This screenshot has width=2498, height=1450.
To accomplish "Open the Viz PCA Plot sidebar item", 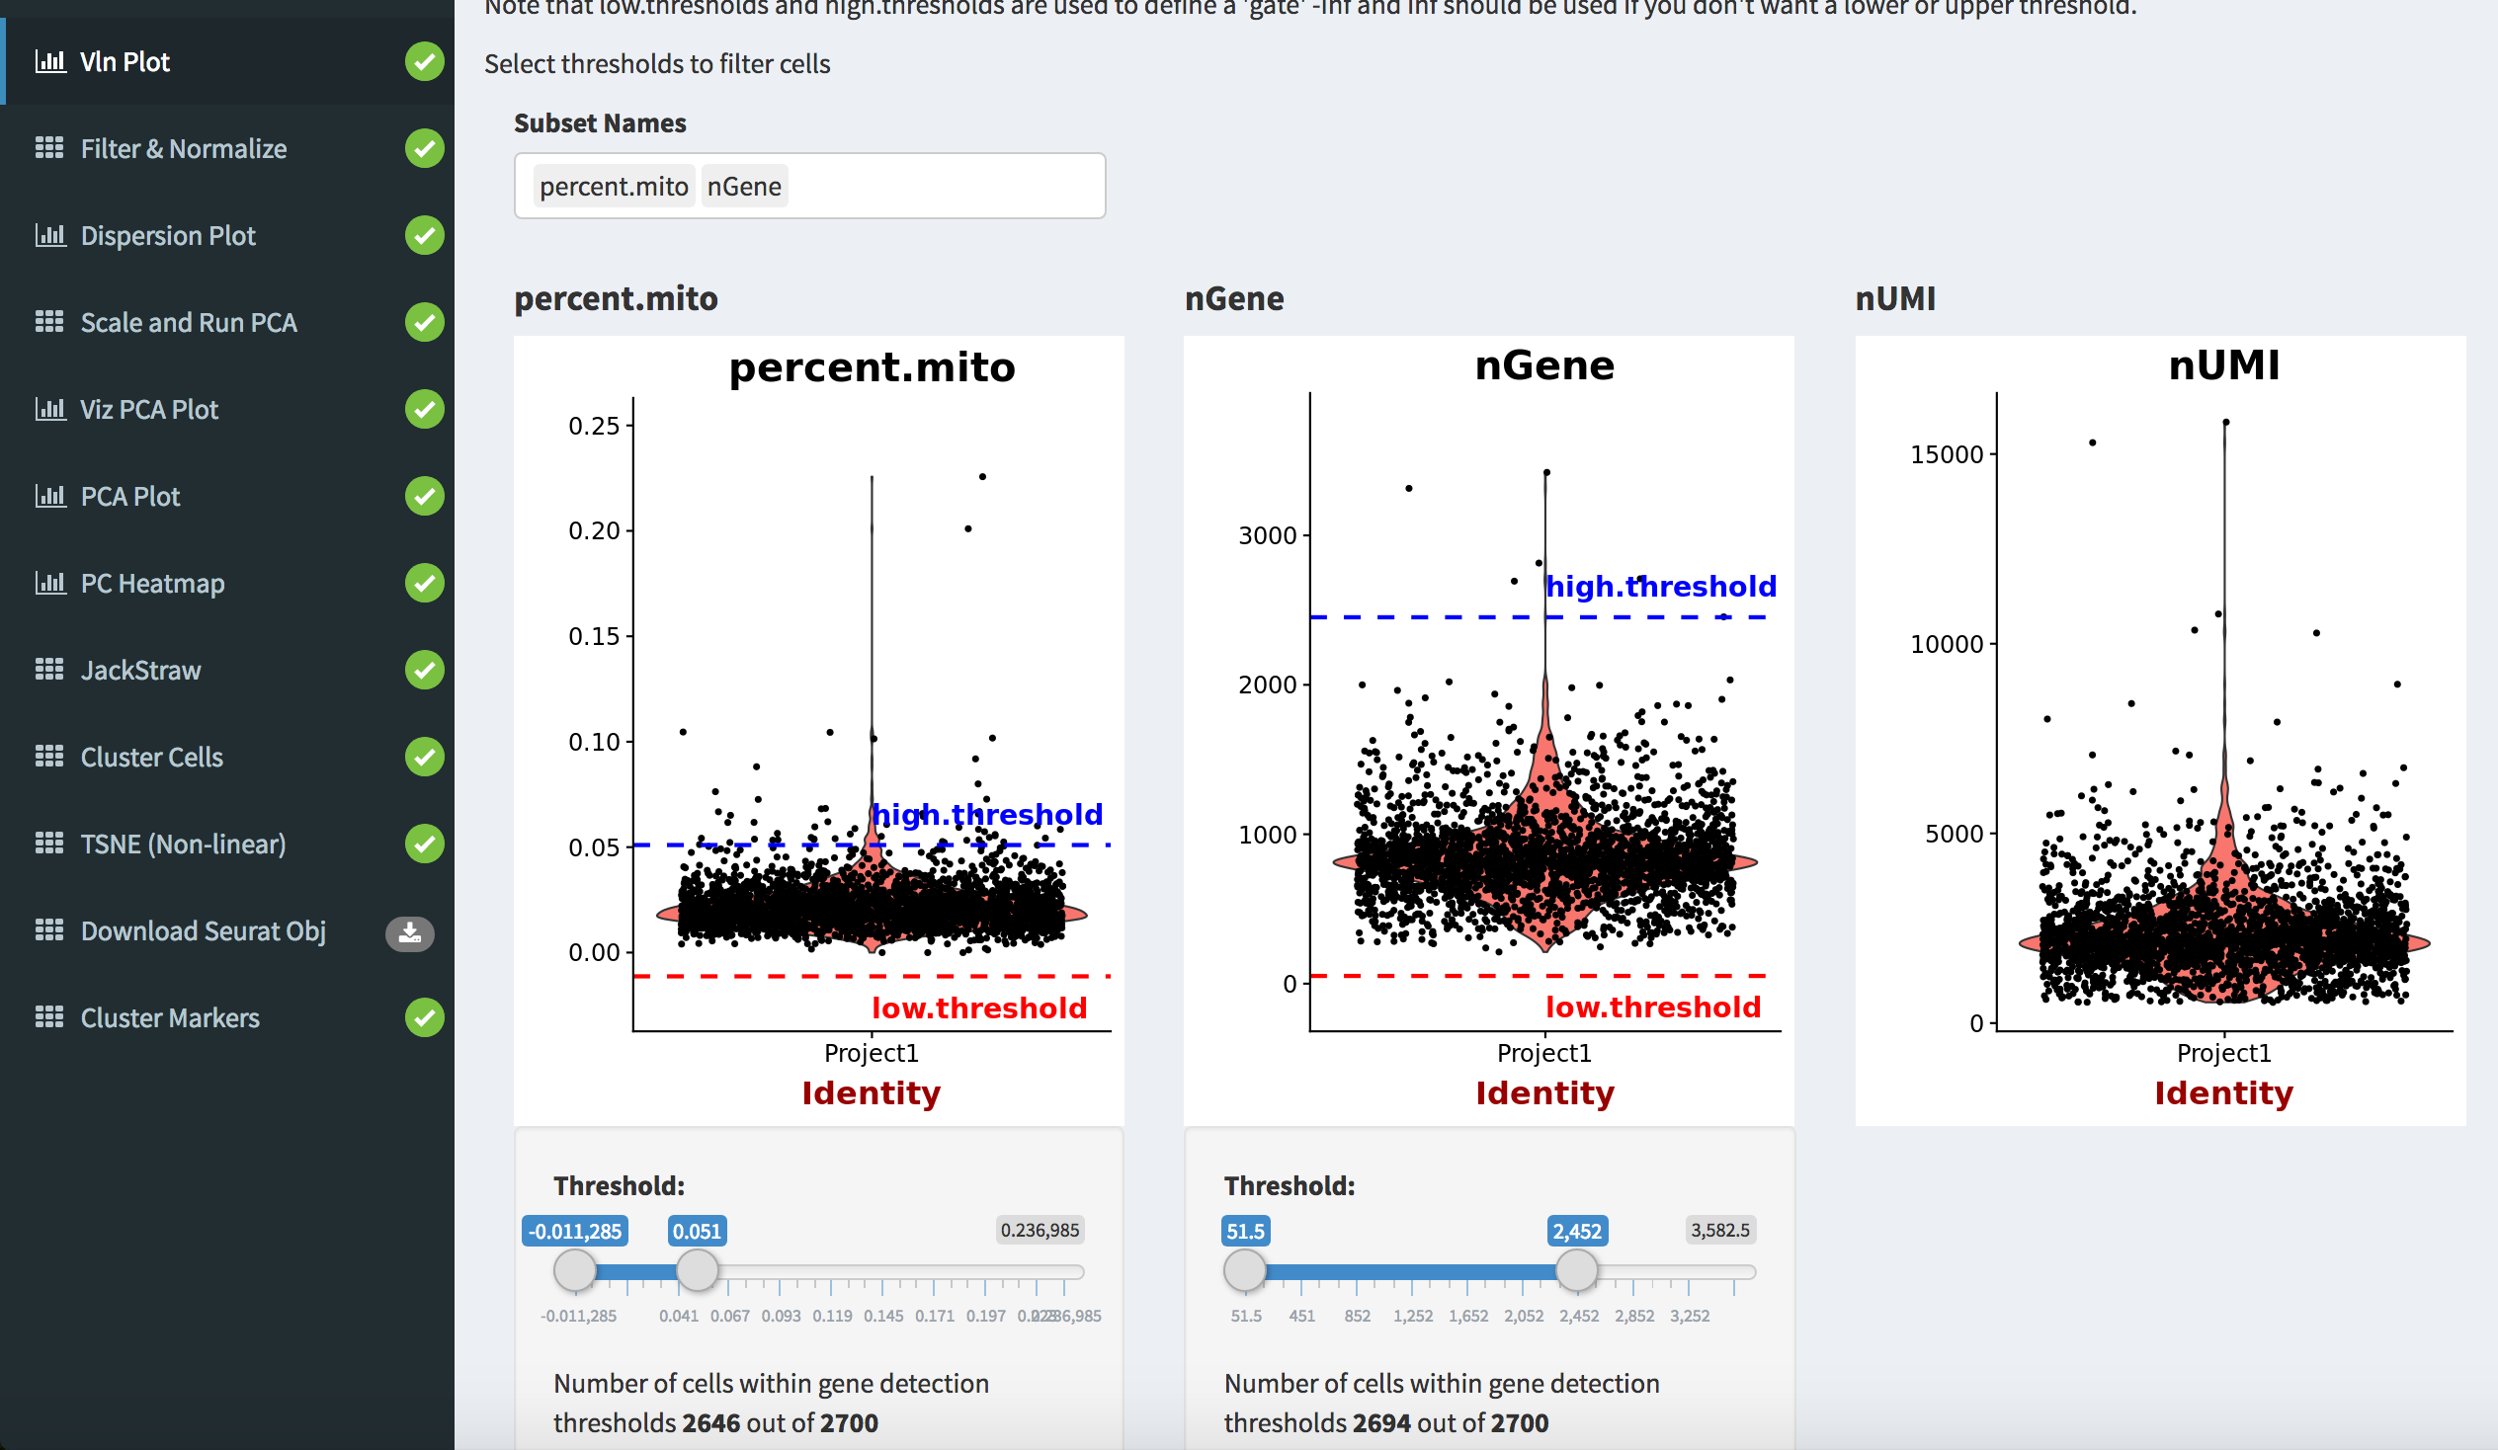I will click(x=148, y=409).
